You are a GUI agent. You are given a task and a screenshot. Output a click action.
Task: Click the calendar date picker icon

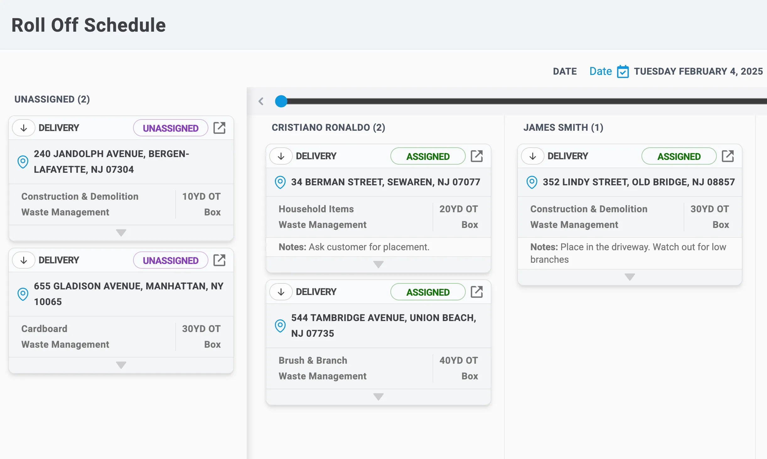click(x=623, y=71)
